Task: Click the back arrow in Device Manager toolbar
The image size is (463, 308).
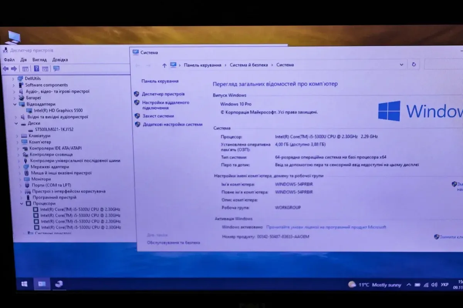Action: (x=5, y=69)
